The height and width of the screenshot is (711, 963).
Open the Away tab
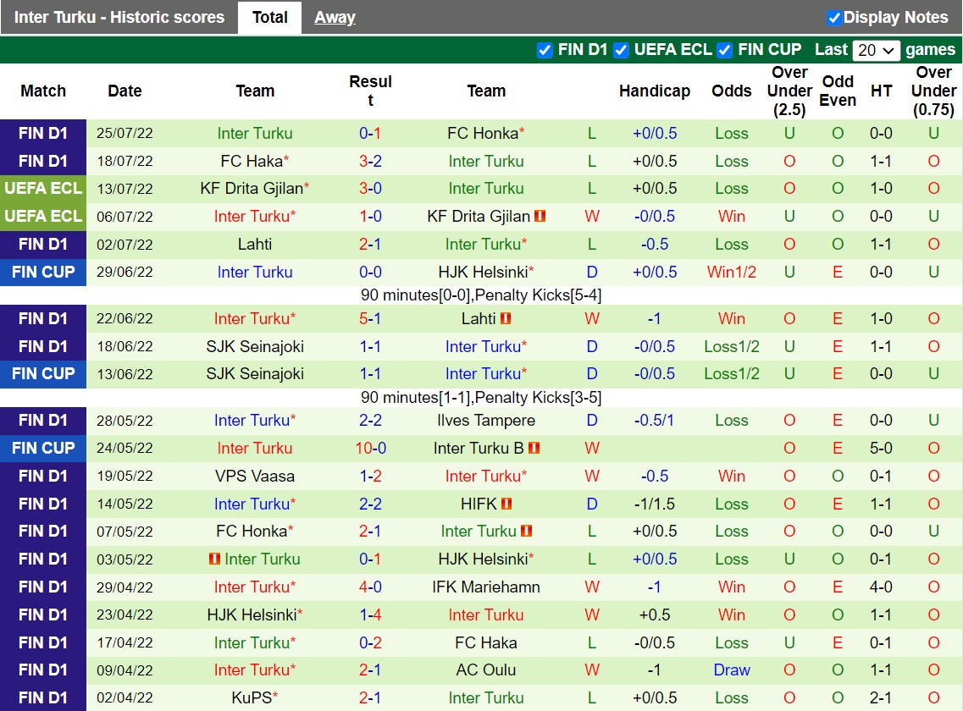(x=335, y=17)
